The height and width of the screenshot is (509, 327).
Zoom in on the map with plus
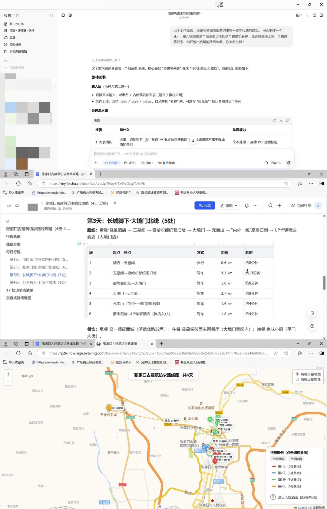coord(8,374)
